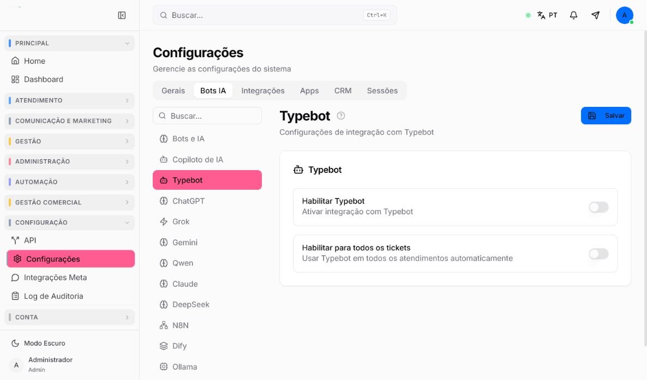Click green online status dot

tap(528, 15)
